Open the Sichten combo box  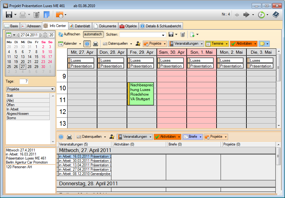[x=142, y=34]
